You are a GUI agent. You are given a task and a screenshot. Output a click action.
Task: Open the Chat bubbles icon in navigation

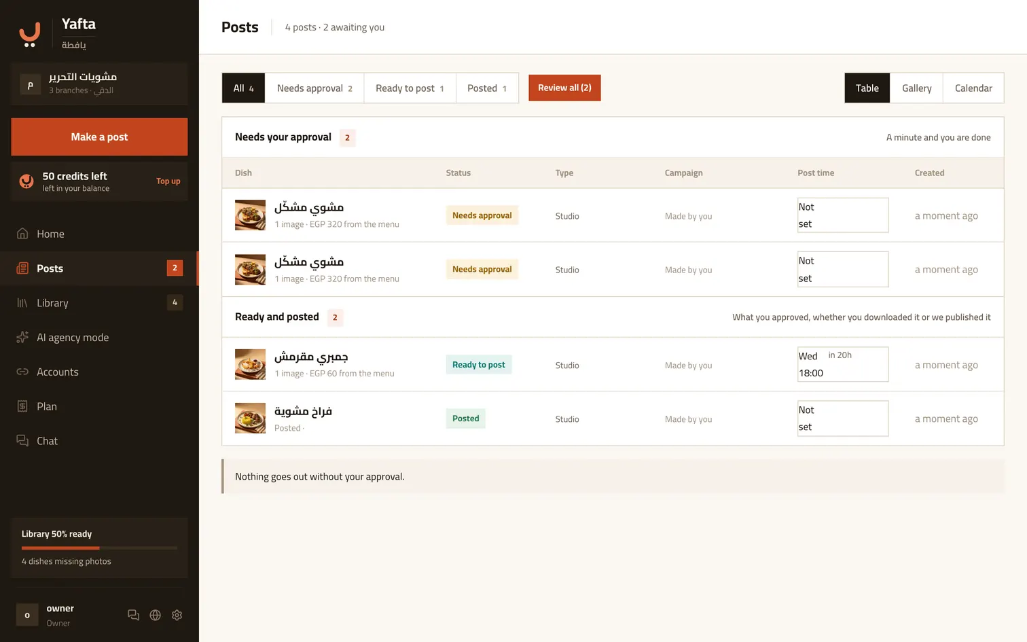(22, 441)
